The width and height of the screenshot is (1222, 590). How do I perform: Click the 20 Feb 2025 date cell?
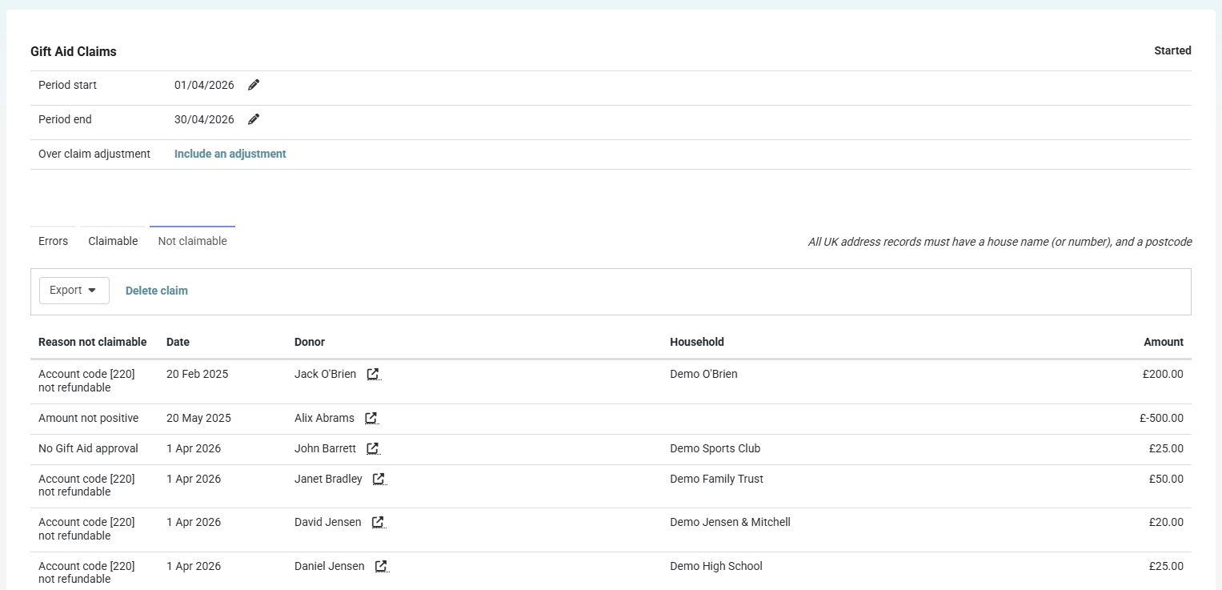(197, 374)
